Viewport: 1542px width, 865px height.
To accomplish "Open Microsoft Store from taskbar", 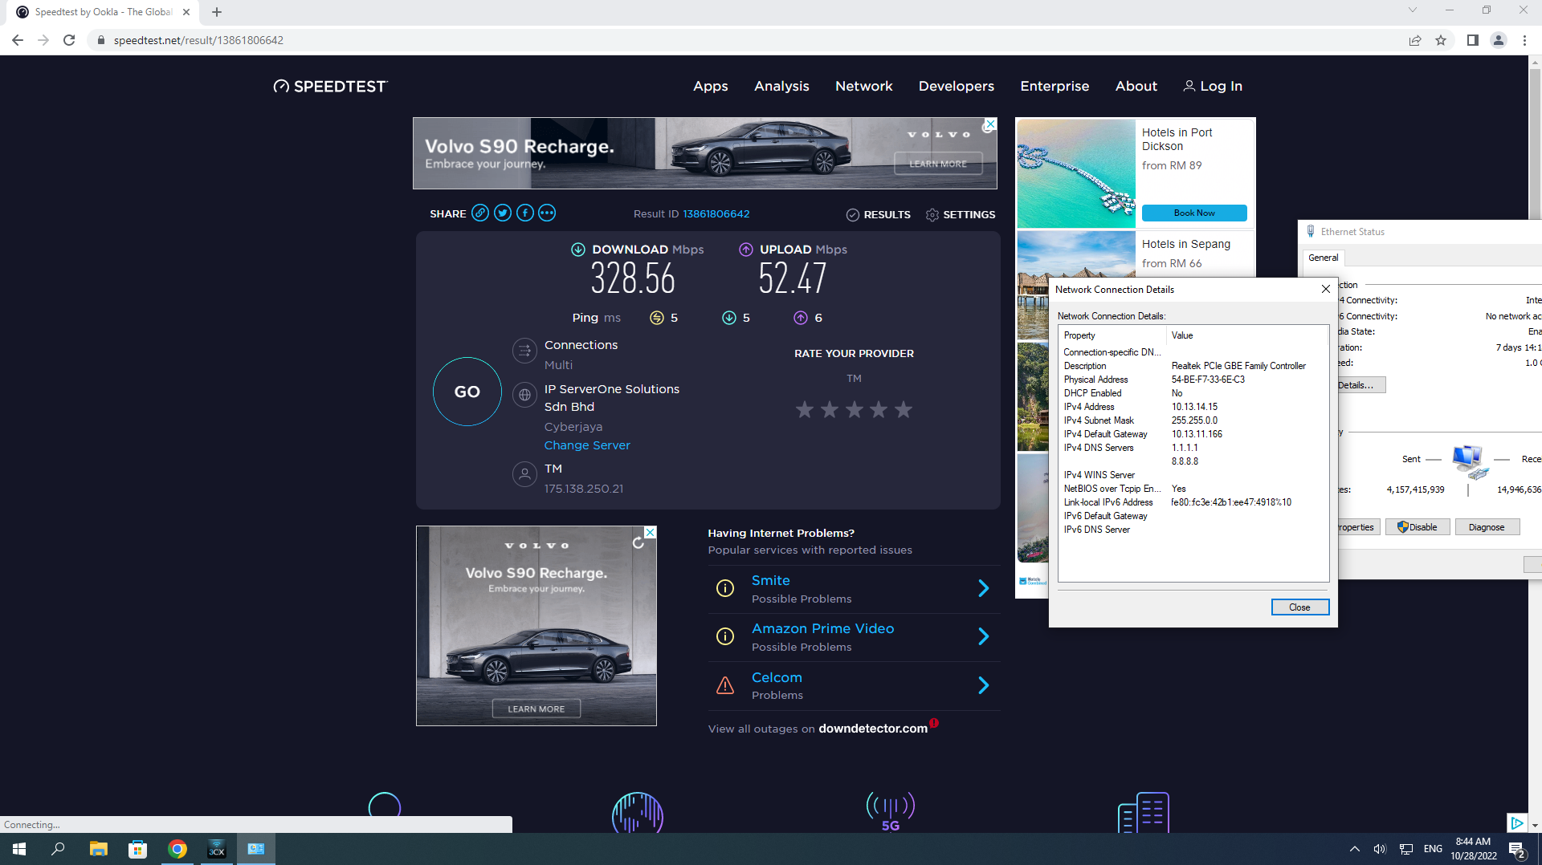I will tap(138, 849).
